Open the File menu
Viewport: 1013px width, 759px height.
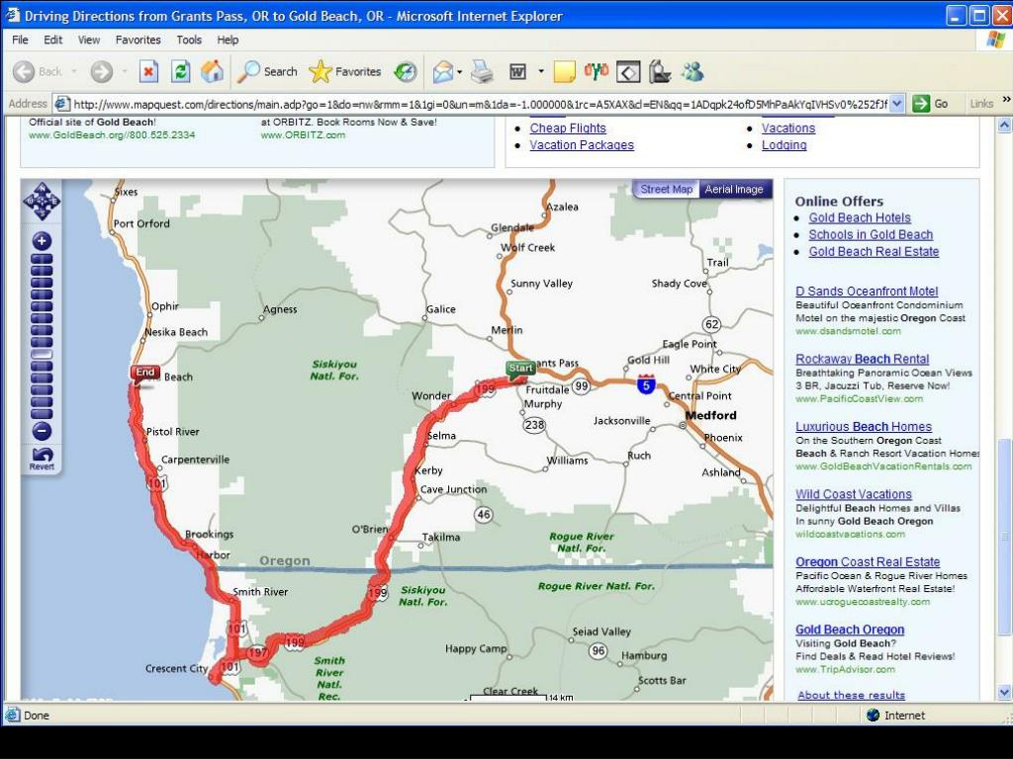[x=20, y=40]
